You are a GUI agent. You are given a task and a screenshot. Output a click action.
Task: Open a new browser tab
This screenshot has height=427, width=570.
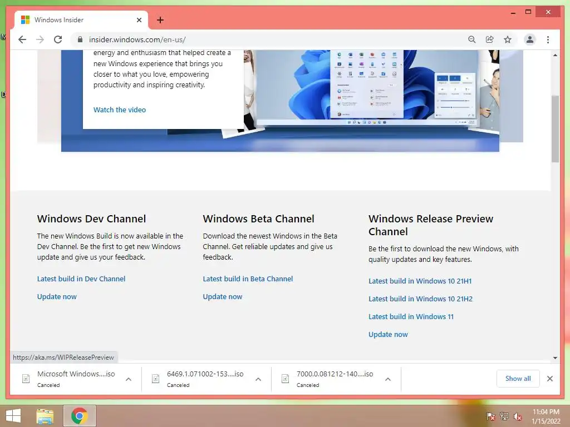pos(160,20)
